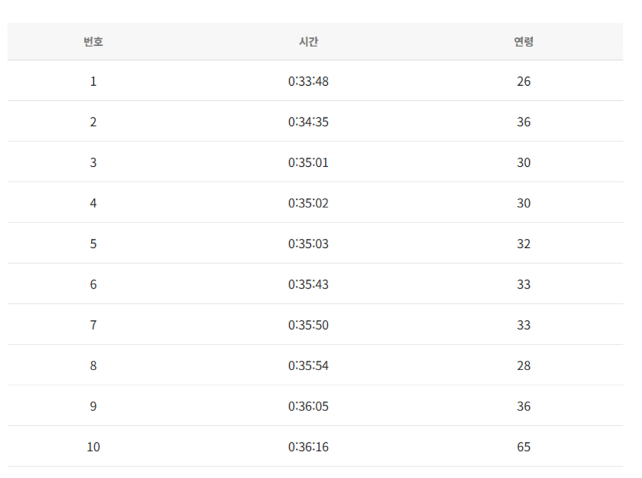This screenshot has height=478, width=642.
Task: Click the 시간 column header
Action: tap(308, 42)
